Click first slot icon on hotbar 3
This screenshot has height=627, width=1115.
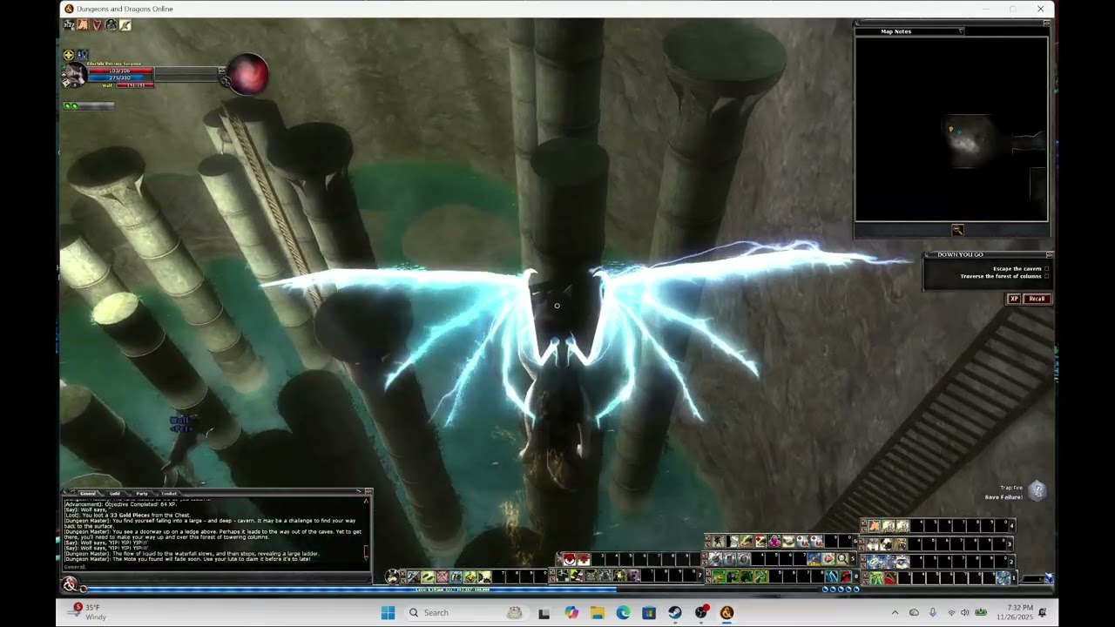click(872, 544)
